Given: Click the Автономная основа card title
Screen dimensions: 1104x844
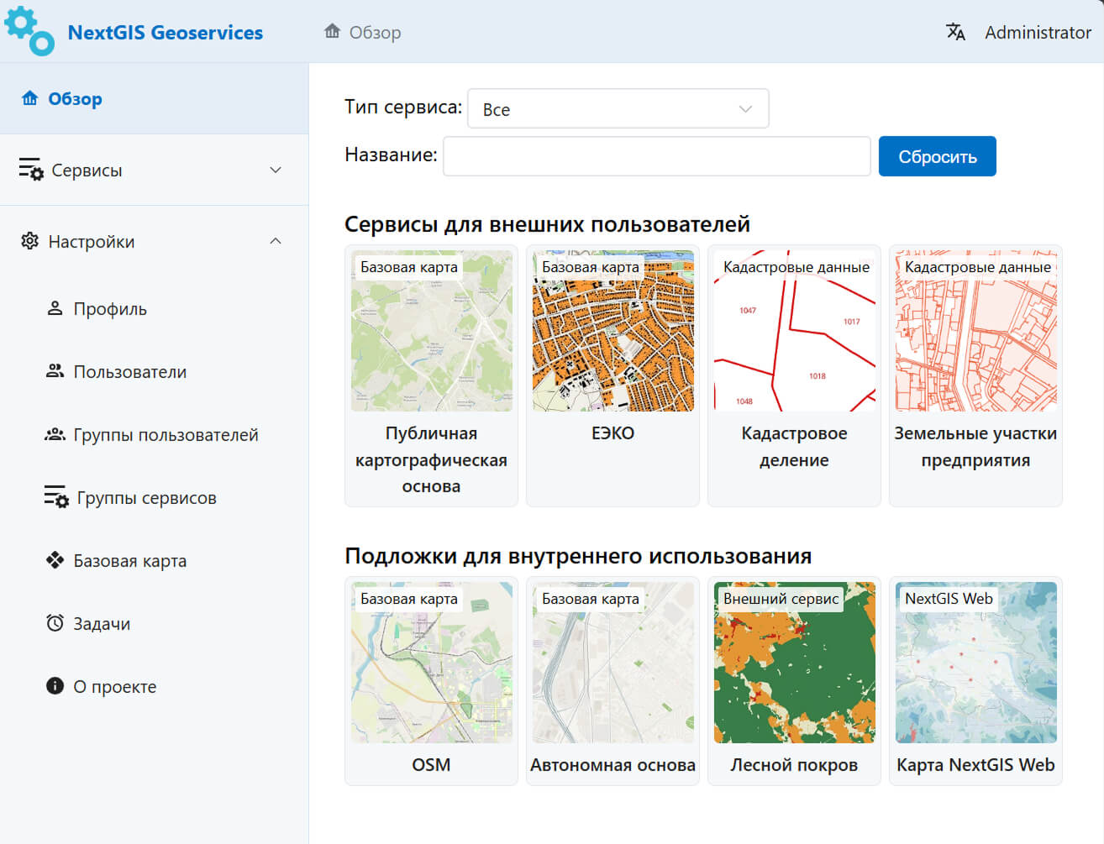Looking at the screenshot, I should point(612,765).
